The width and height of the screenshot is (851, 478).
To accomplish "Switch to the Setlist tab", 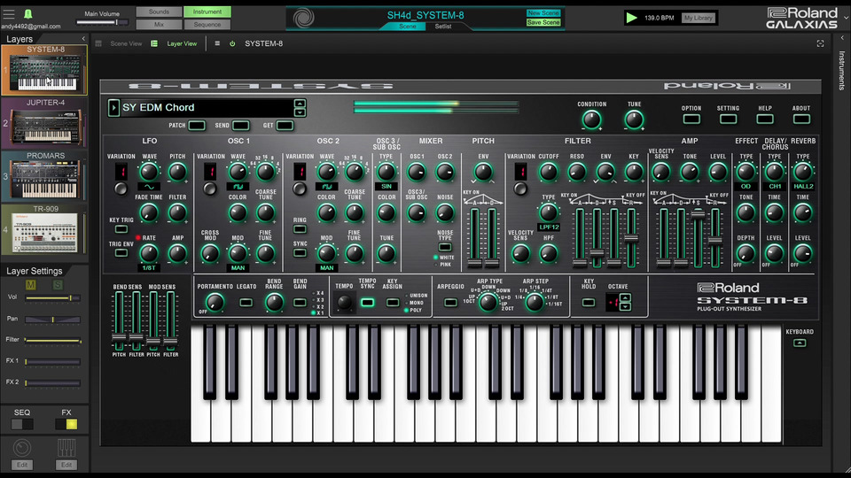I will [442, 27].
